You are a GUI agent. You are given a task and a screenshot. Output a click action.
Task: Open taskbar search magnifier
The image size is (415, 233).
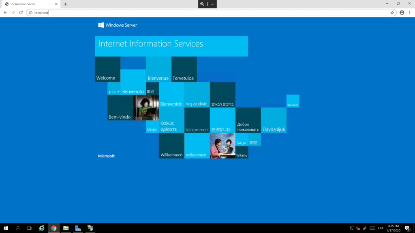point(17,228)
